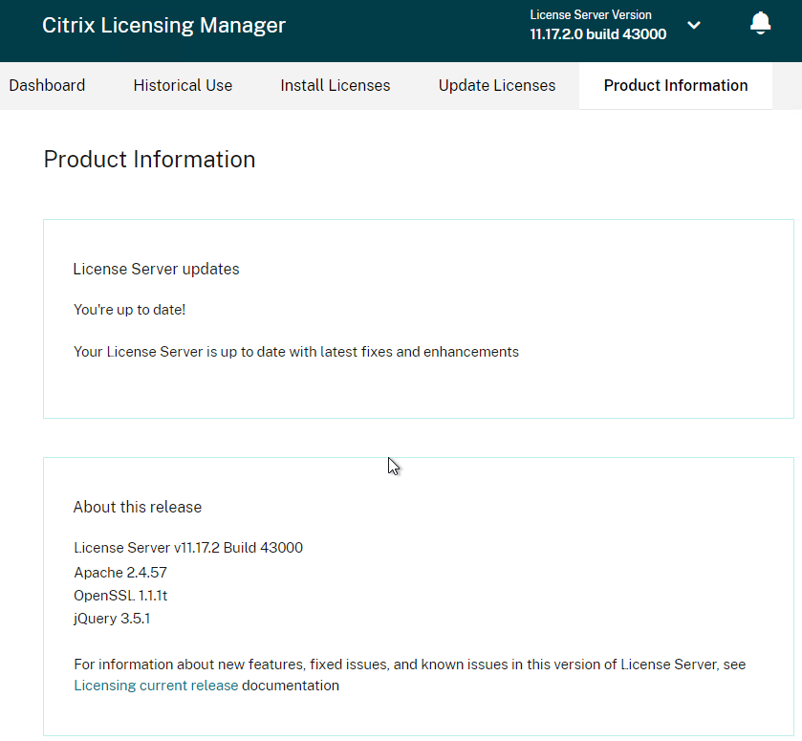
Task: Click the OpenSSL 1.1.1t version line
Action: pos(120,595)
